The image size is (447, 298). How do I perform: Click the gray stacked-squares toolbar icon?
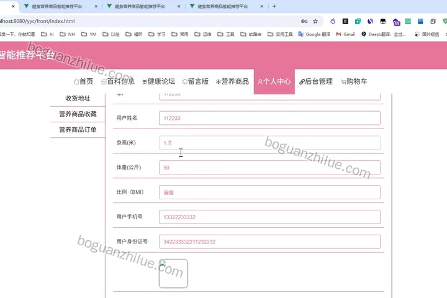433,21
